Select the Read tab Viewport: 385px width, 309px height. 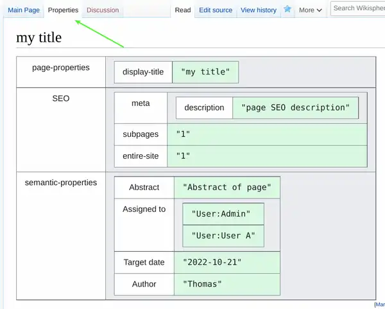click(x=183, y=10)
